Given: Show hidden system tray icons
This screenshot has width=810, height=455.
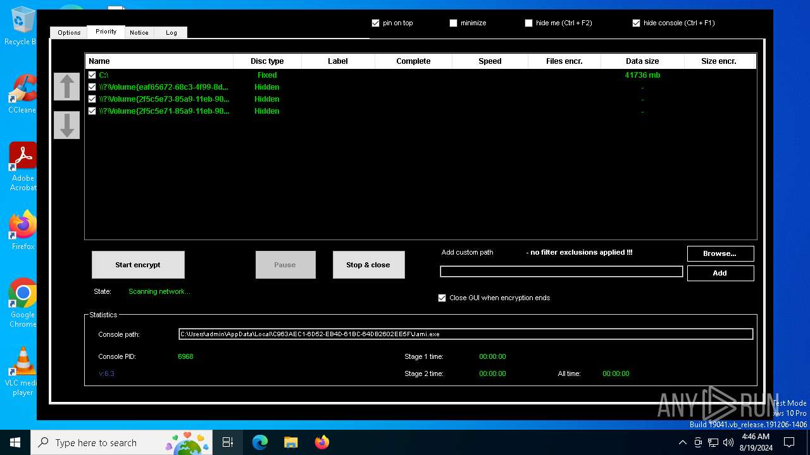Looking at the screenshot, I should pyautogui.click(x=682, y=442).
